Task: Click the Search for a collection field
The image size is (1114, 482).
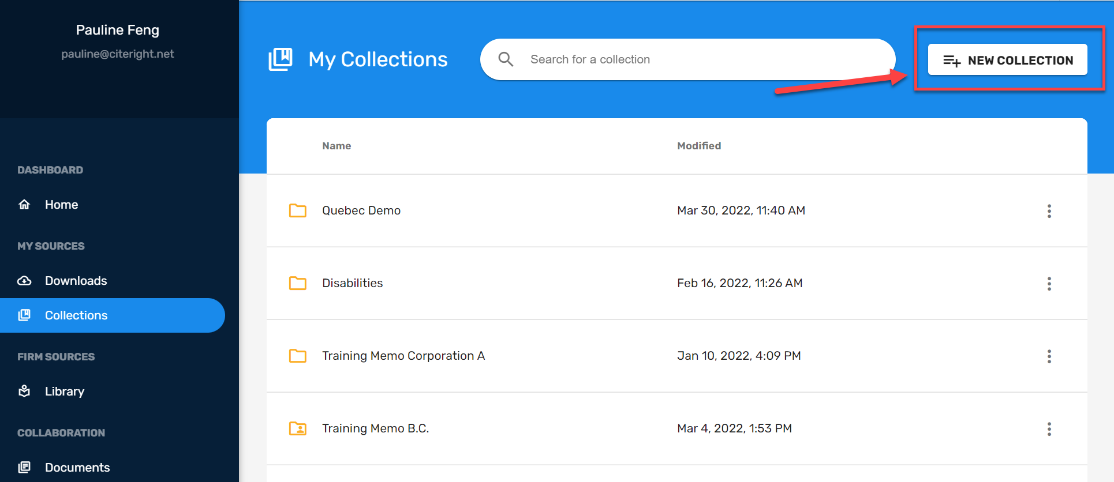Action: point(687,59)
